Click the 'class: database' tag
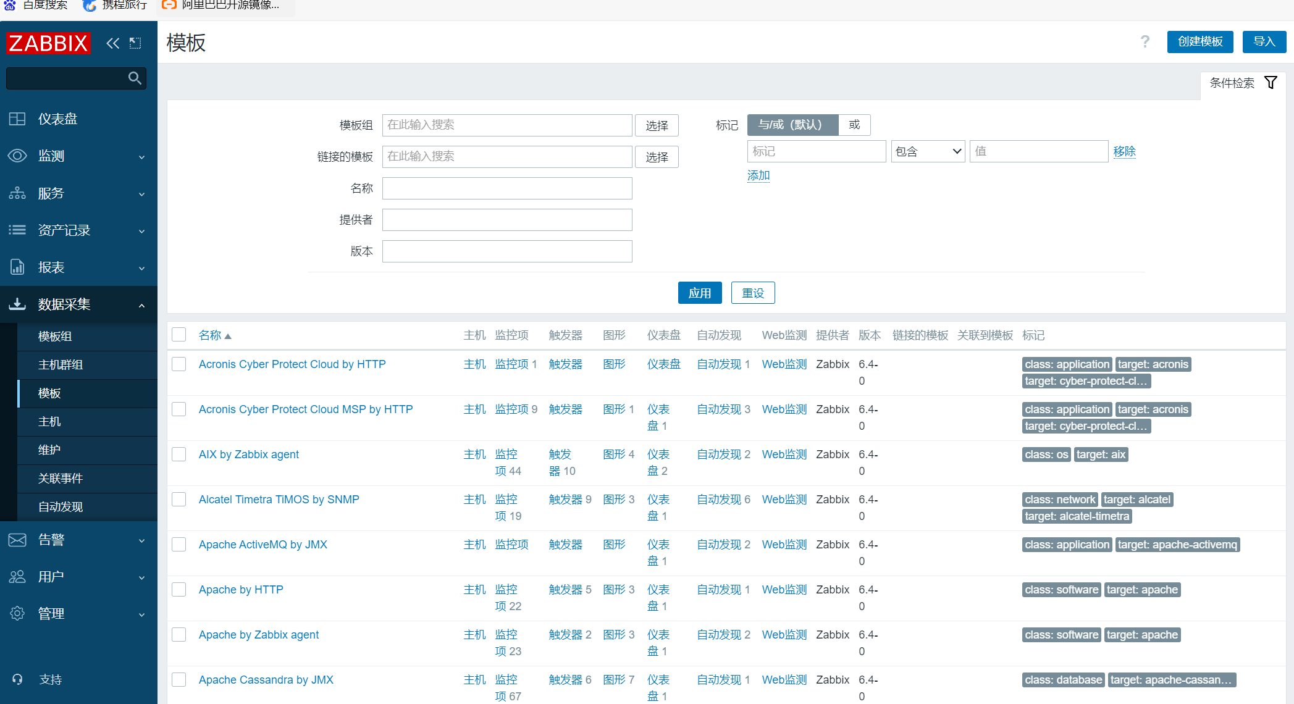 [x=1063, y=680]
